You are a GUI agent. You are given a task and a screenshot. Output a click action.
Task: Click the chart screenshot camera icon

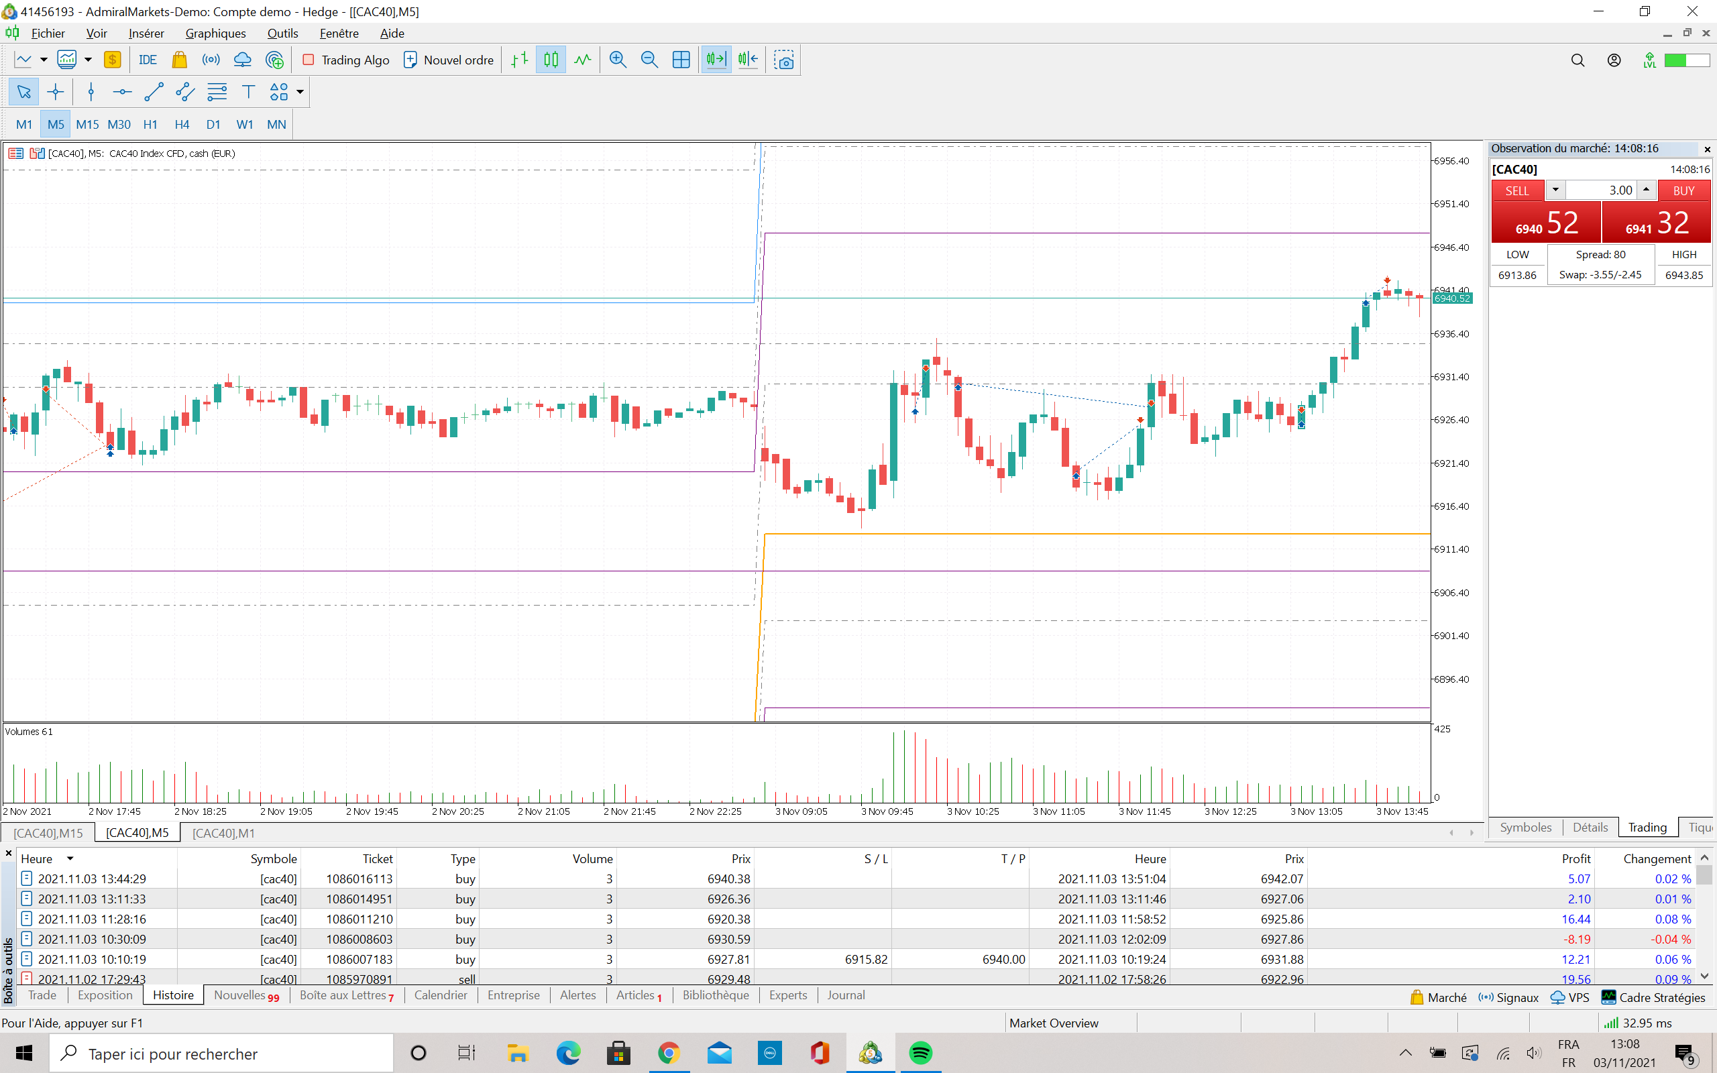coord(784,60)
